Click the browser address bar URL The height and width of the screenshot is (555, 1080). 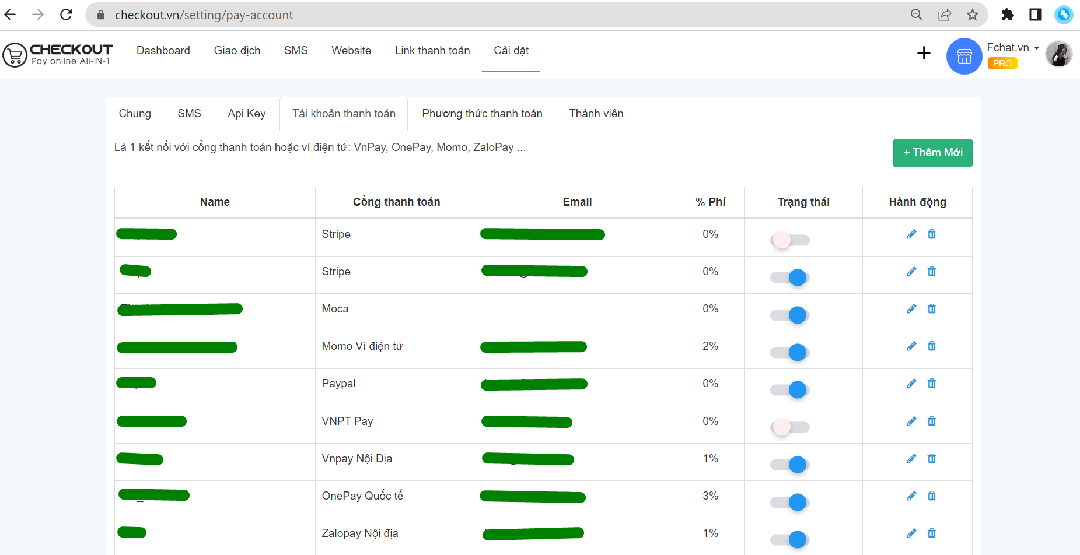(204, 15)
